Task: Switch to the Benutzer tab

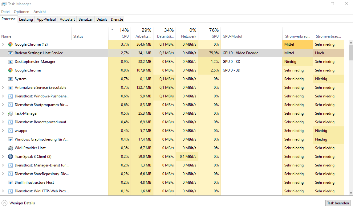Action: tap(86, 19)
